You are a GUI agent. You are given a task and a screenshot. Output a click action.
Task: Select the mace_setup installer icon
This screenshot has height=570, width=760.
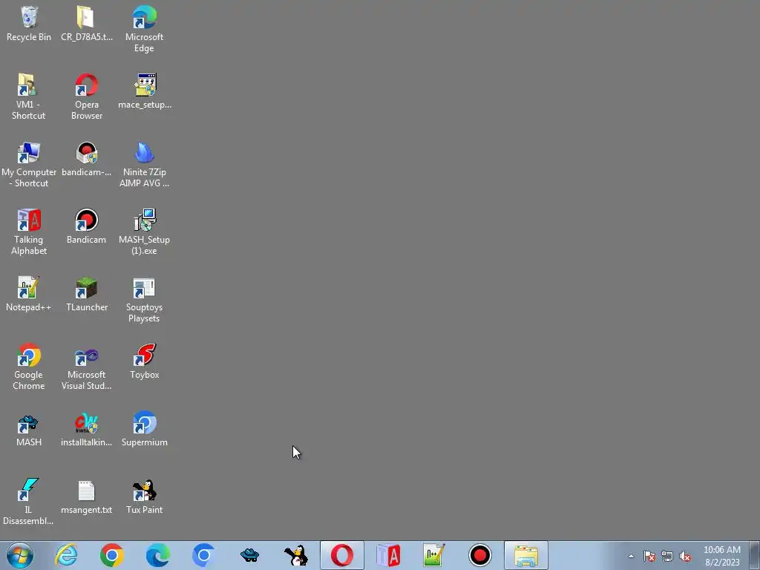click(x=145, y=91)
